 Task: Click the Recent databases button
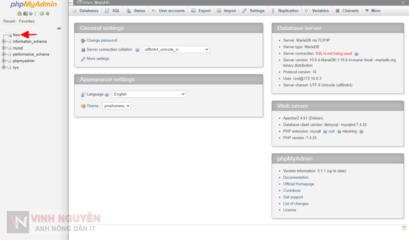9,21
